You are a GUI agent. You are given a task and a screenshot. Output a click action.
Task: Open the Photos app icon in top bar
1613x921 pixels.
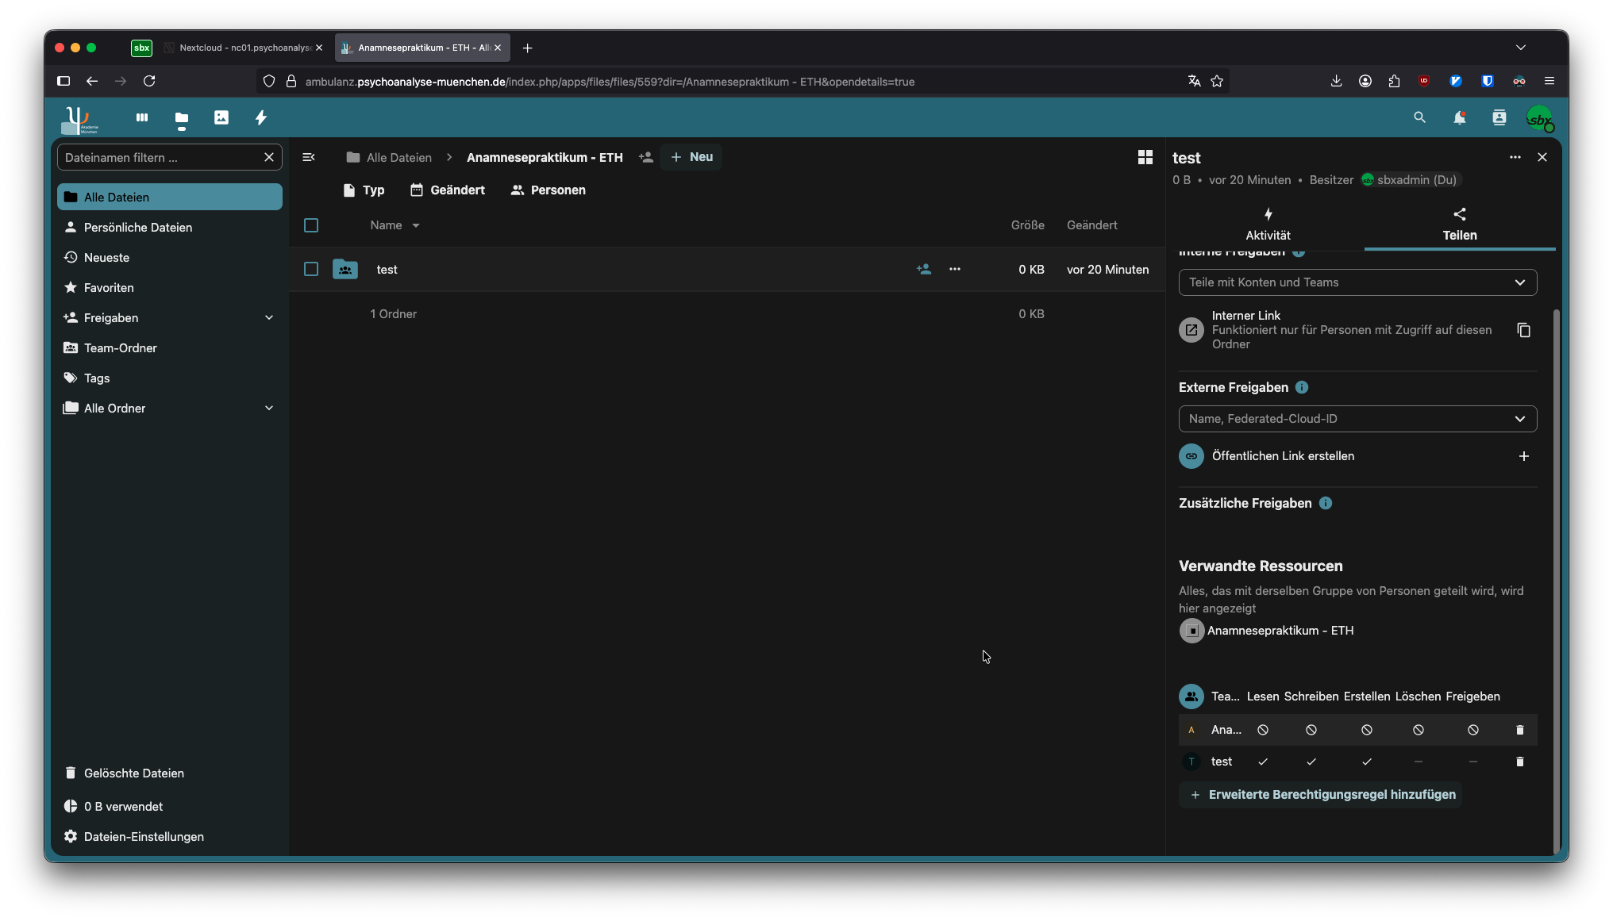(x=221, y=117)
